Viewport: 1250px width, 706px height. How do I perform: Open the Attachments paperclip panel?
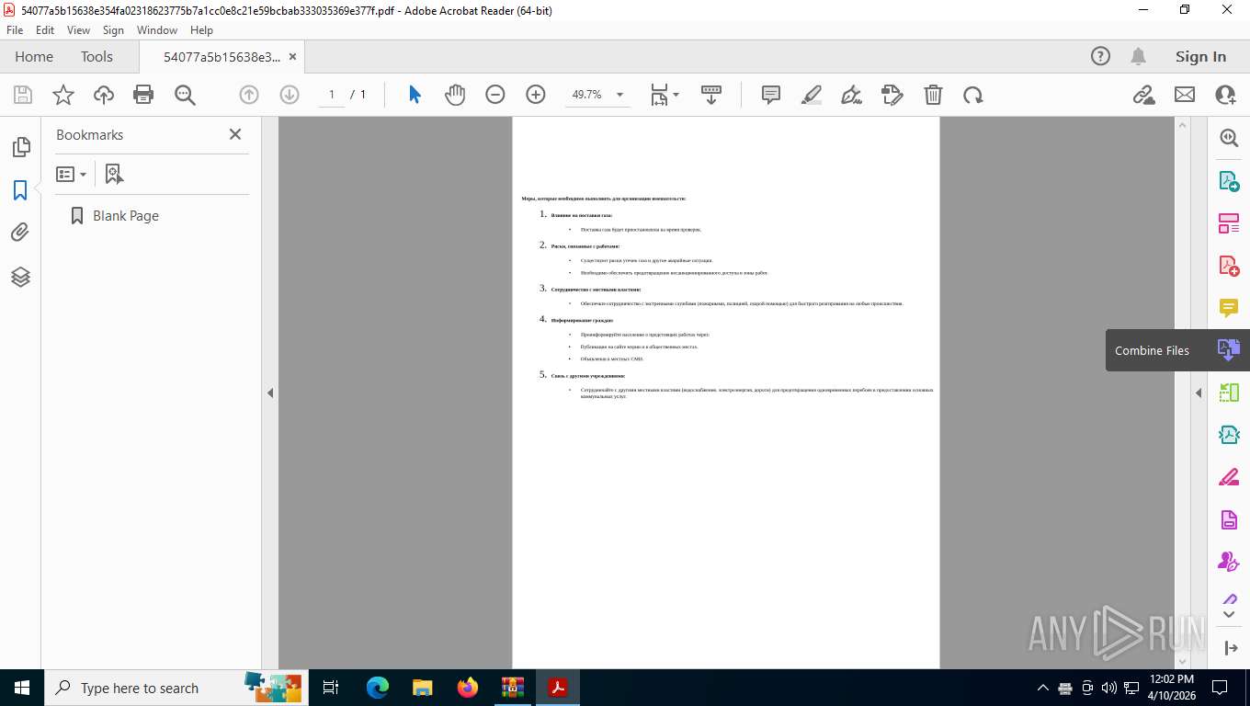click(x=20, y=233)
